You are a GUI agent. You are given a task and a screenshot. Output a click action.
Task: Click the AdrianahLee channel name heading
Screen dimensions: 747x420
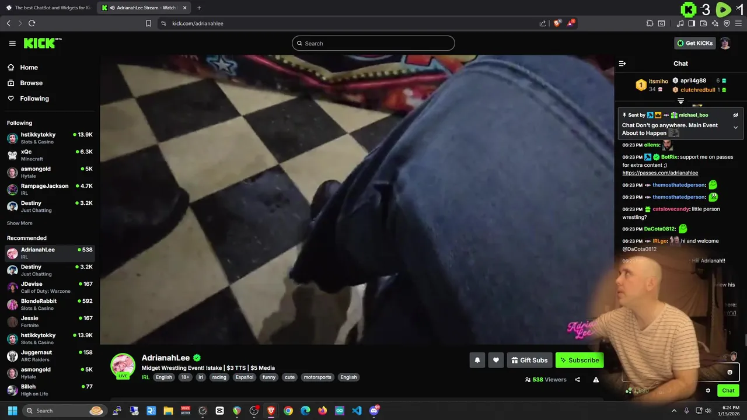(x=166, y=358)
